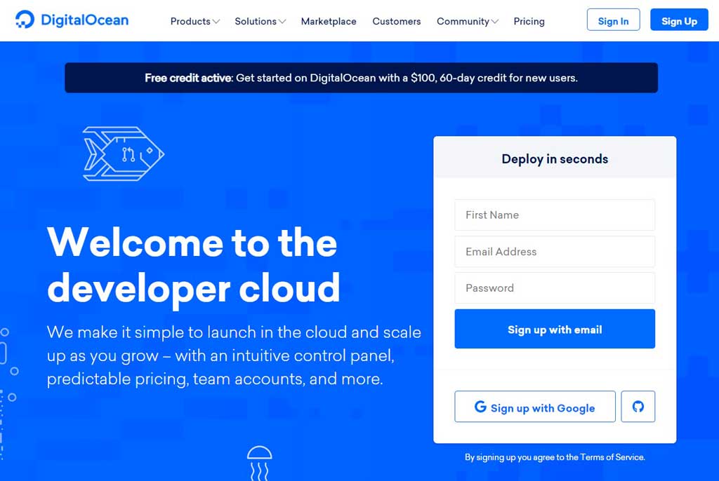The image size is (719, 481).
Task: Submit the form with Sign up with email
Action: pyautogui.click(x=555, y=329)
